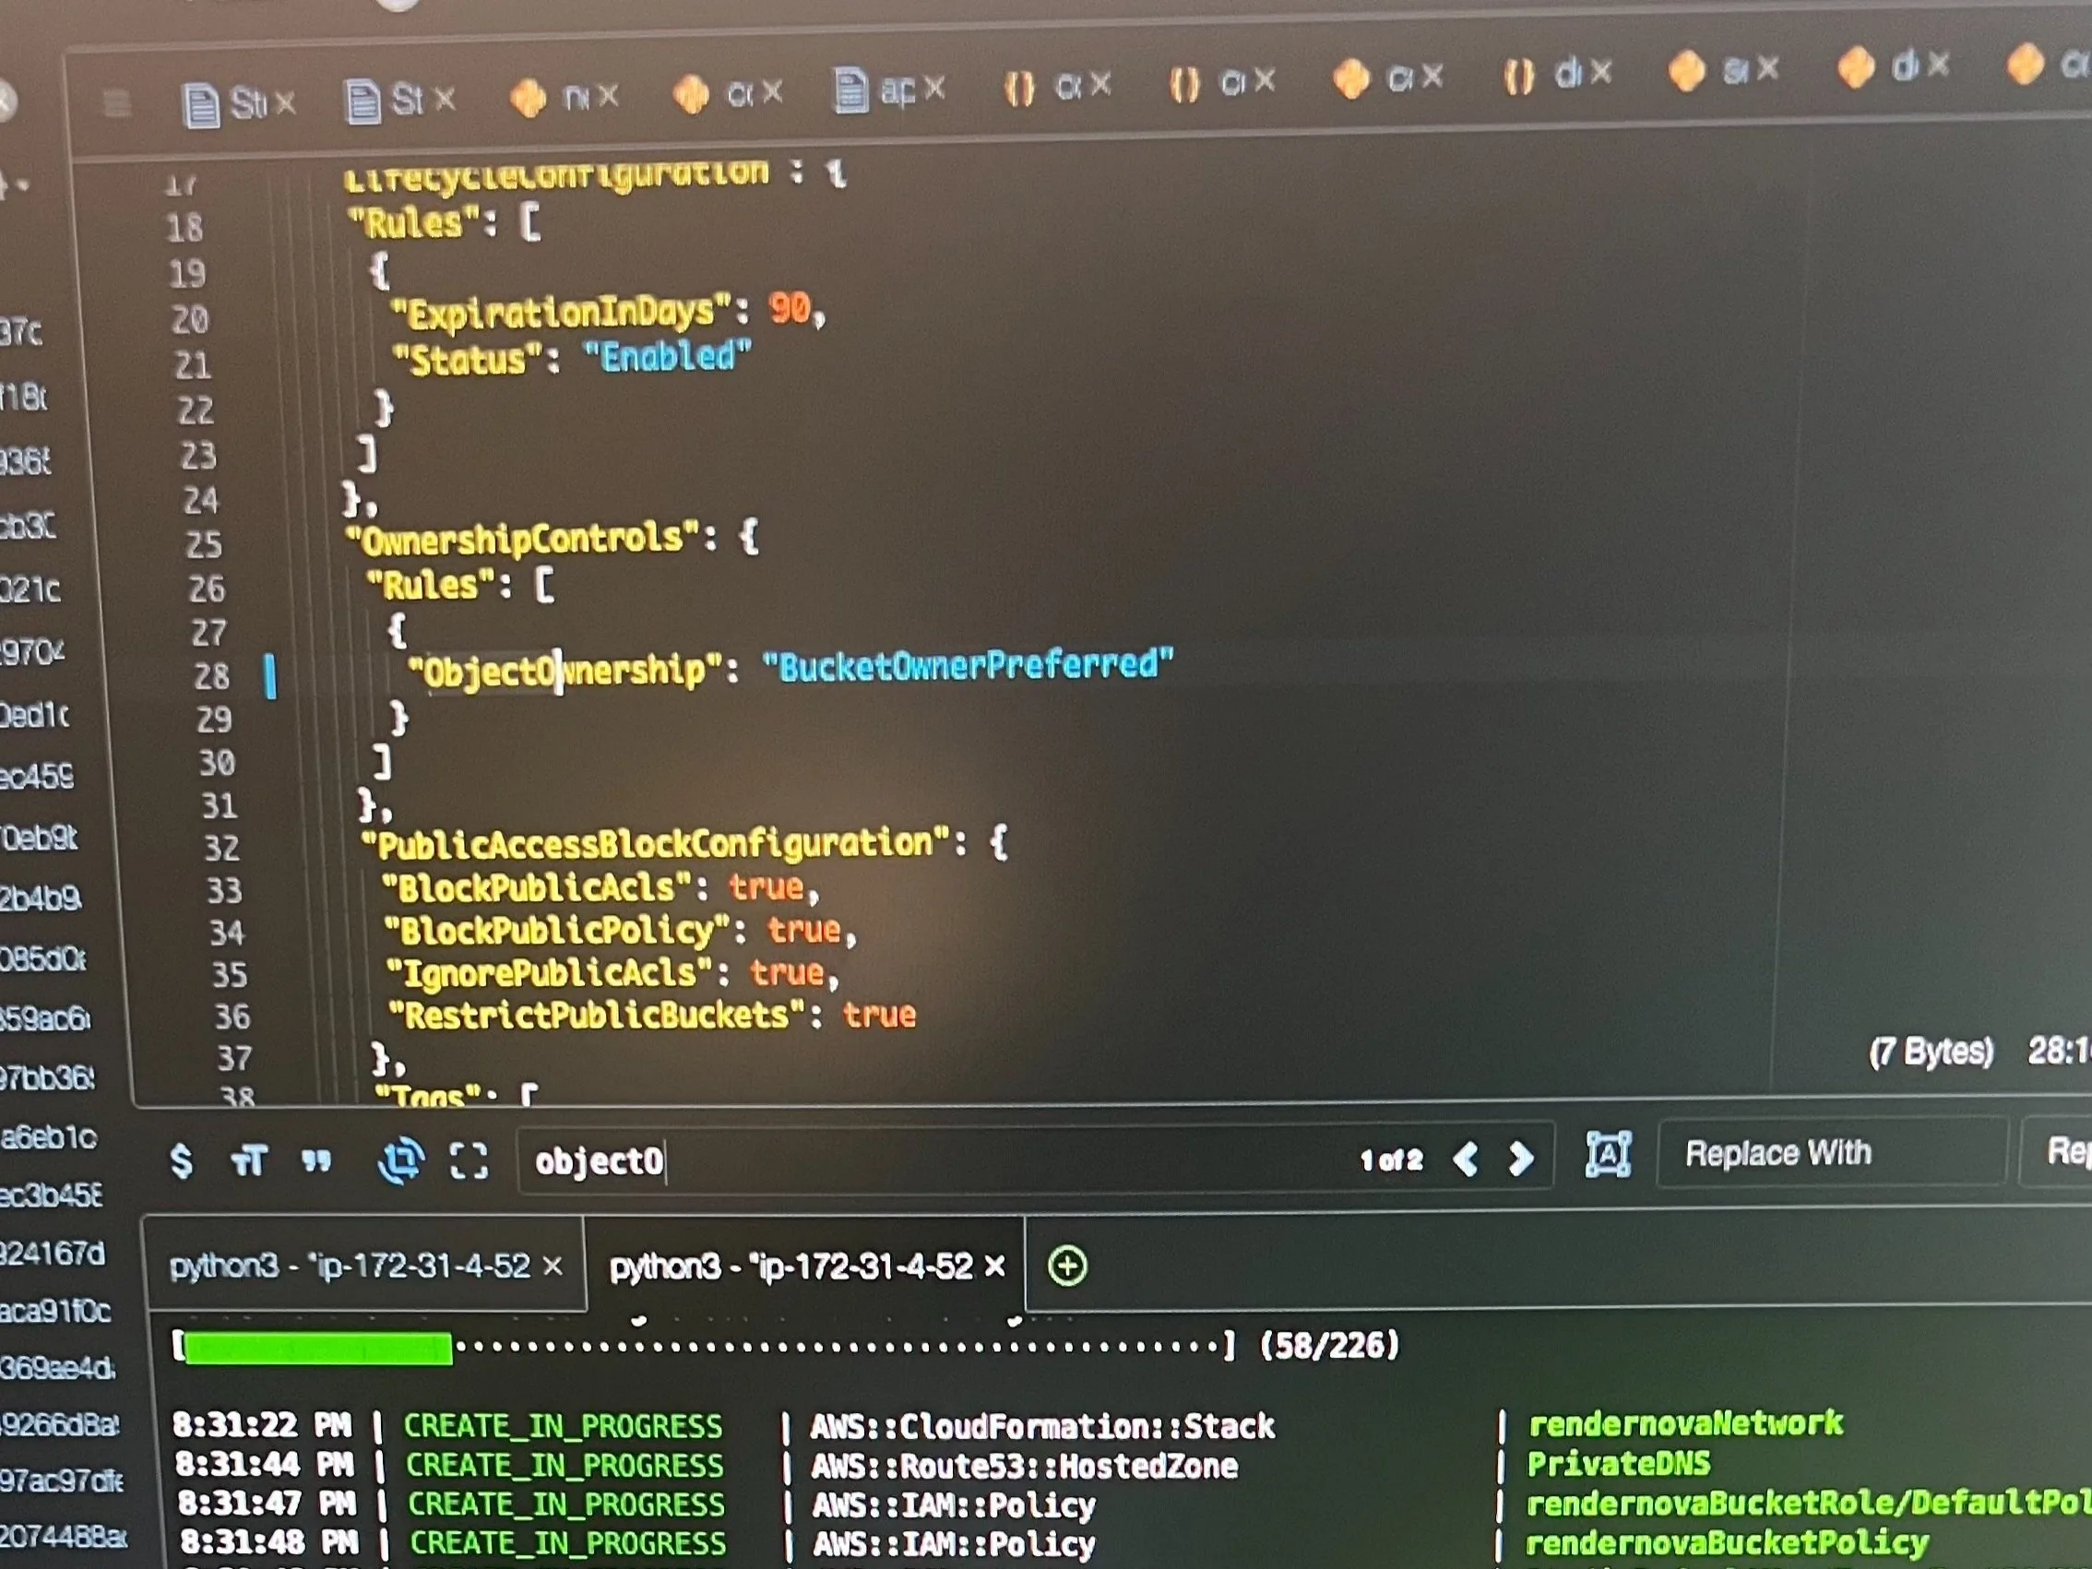
Task: Click the "PublicAccessBlockConfiguration" key
Action: (657, 844)
